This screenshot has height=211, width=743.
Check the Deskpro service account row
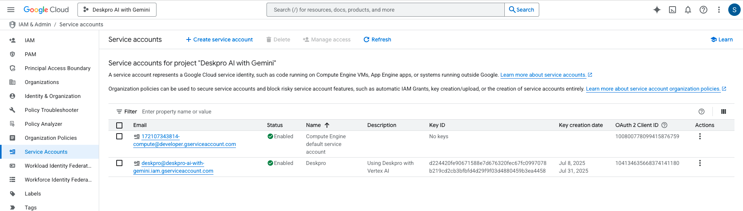coord(119,163)
